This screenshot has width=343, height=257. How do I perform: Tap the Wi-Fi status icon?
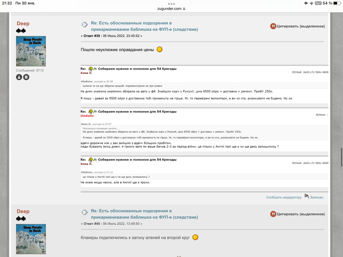(x=312, y=3)
